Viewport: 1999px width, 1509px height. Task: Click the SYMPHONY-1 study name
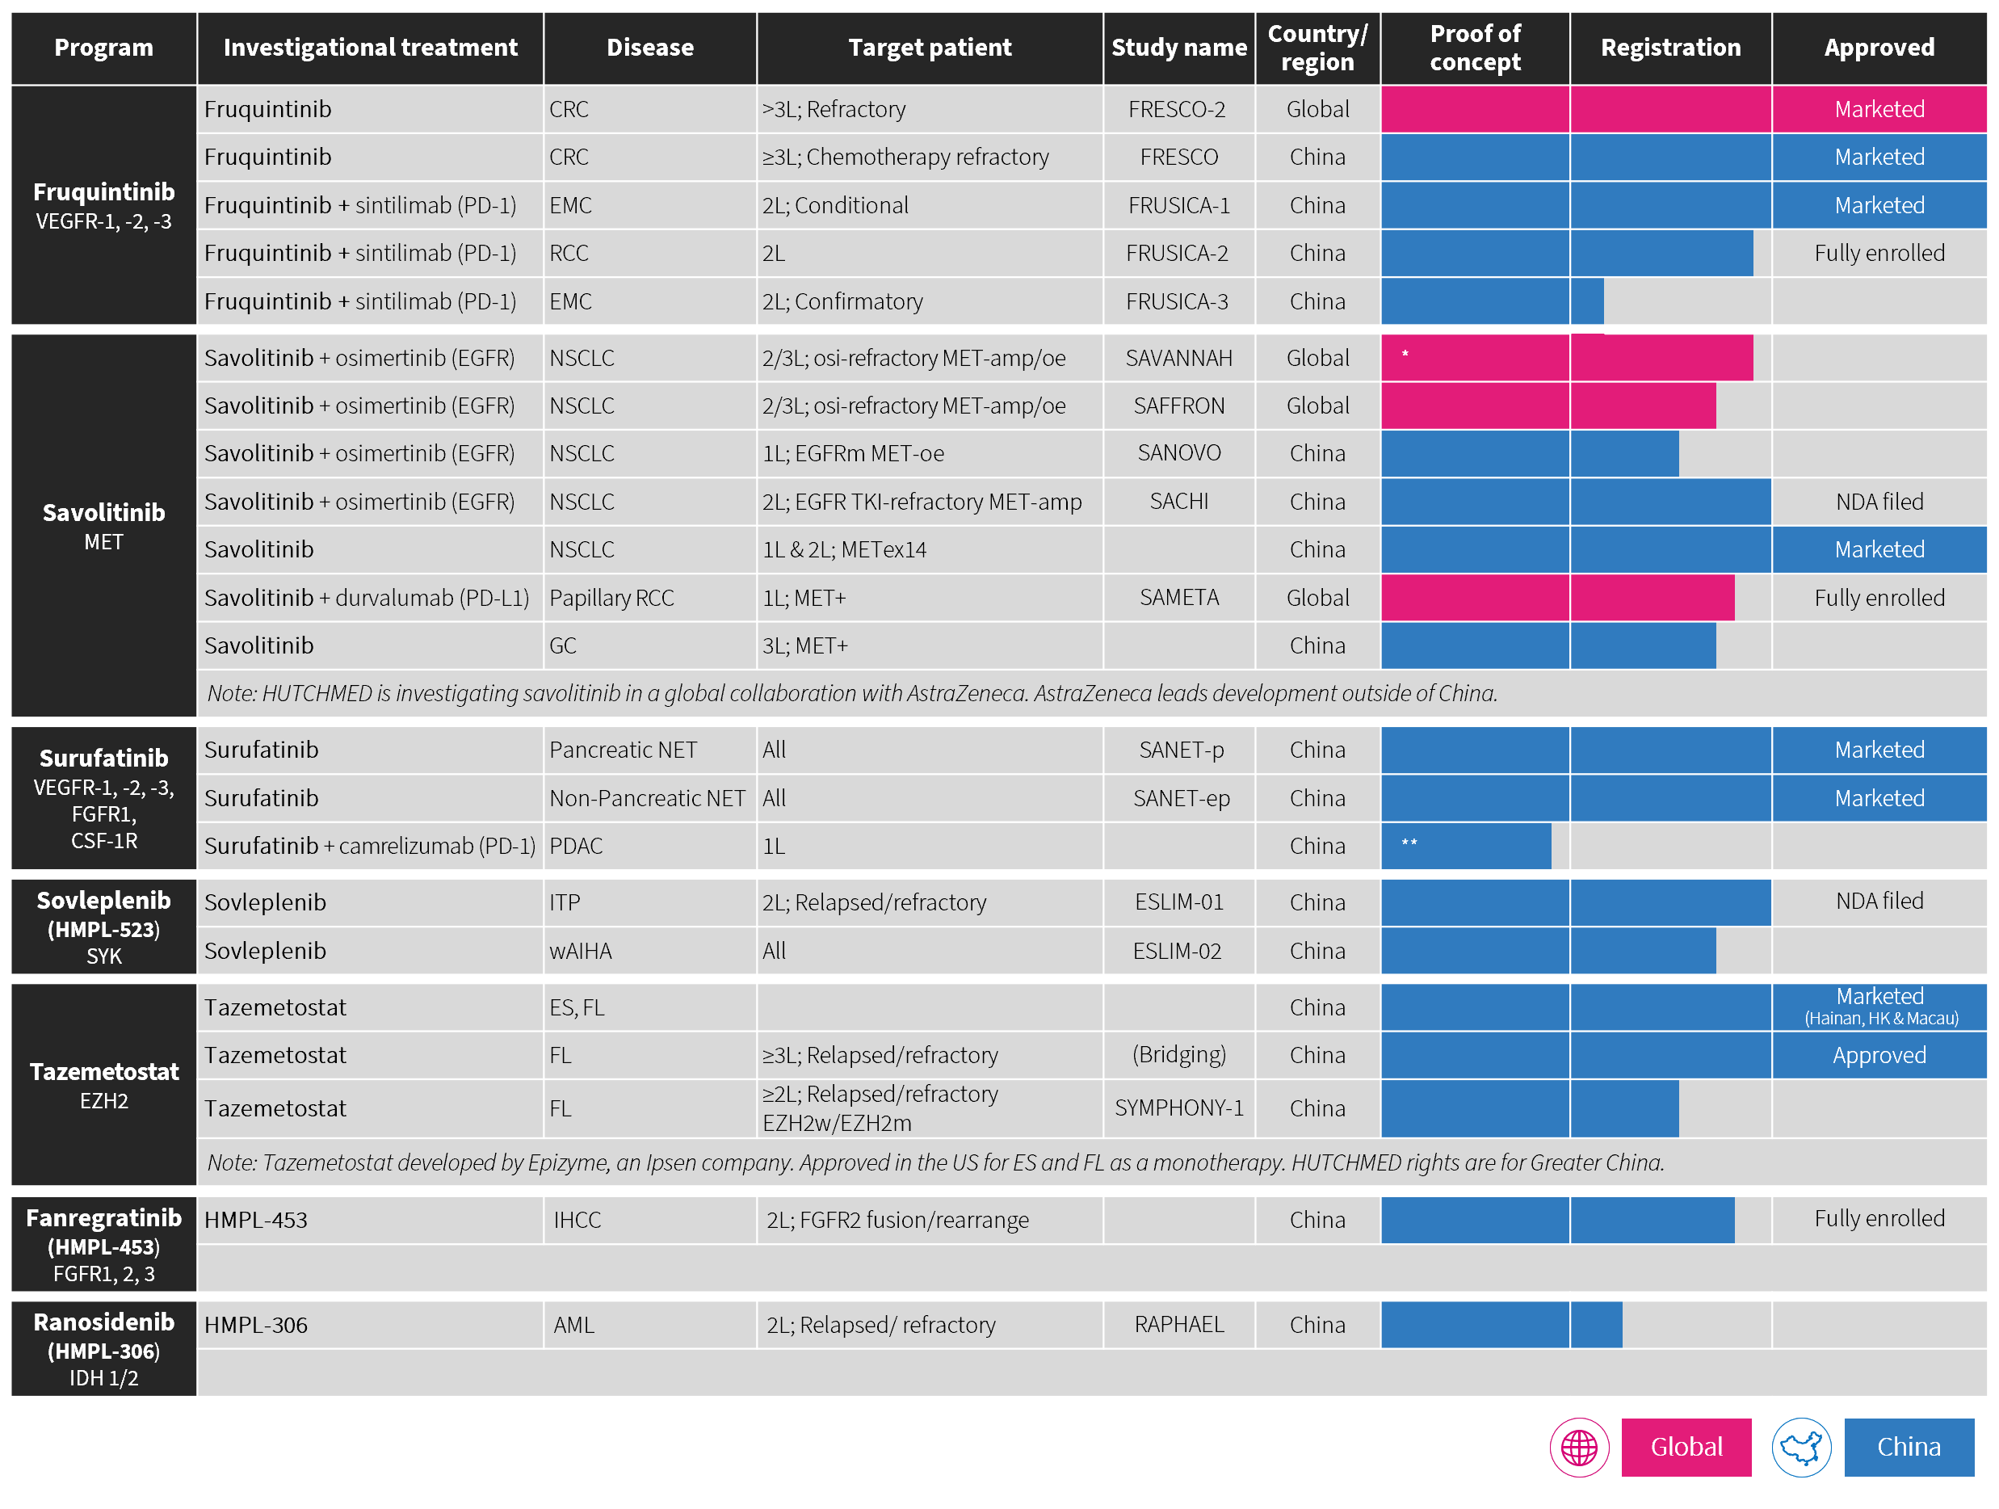[x=1178, y=1108]
